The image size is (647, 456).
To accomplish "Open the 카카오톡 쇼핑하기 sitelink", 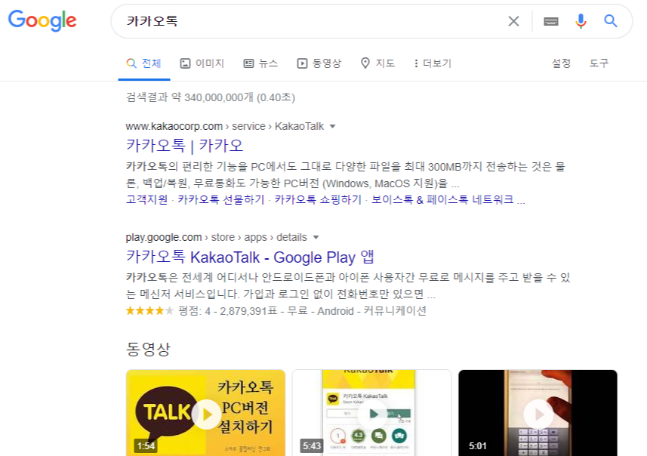I will pos(318,200).
